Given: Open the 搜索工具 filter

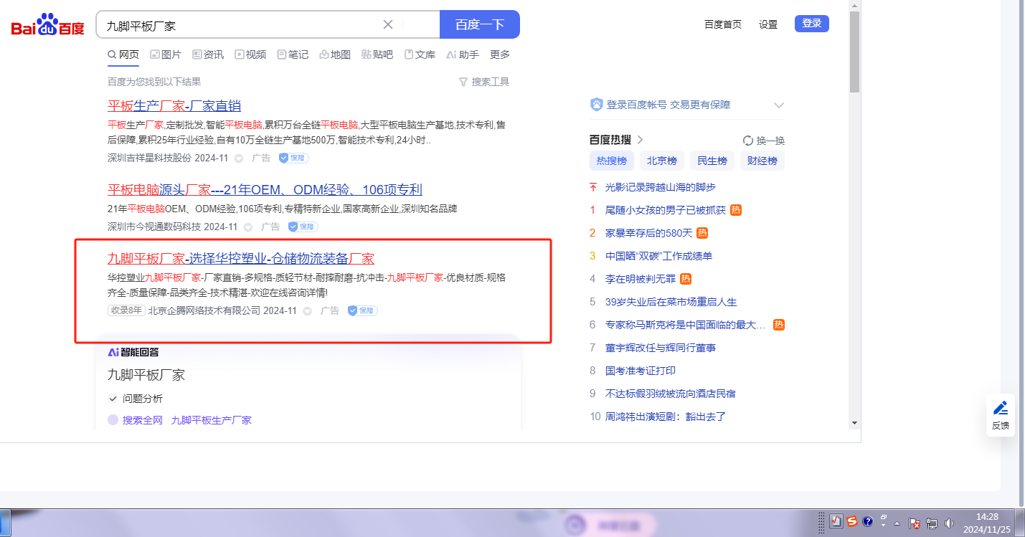Looking at the screenshot, I should 483,82.
